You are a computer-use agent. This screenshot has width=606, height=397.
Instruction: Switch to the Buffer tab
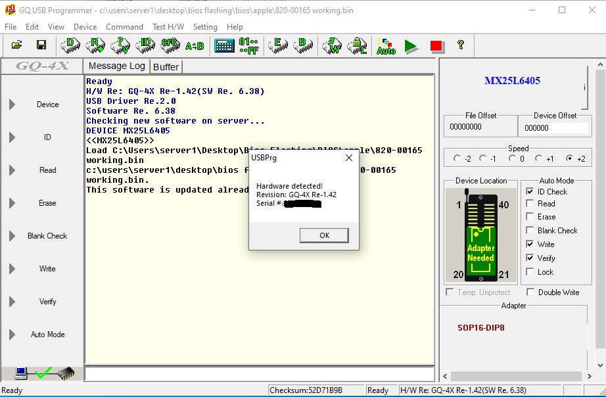[166, 67]
